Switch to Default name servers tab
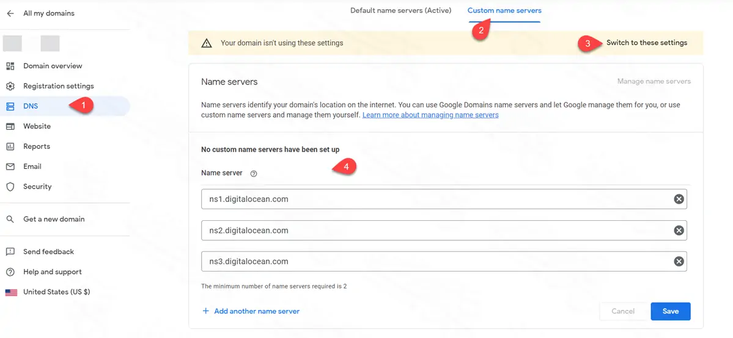 point(400,10)
